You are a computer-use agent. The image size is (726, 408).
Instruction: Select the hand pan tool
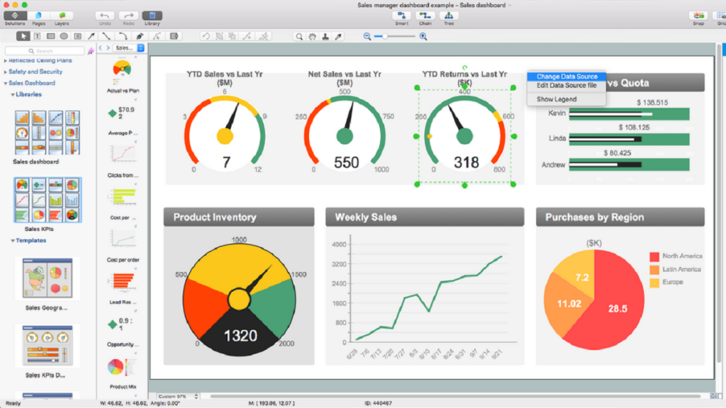click(313, 36)
